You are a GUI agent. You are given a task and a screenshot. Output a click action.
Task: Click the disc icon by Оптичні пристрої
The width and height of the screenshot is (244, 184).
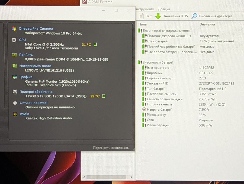[15, 103]
